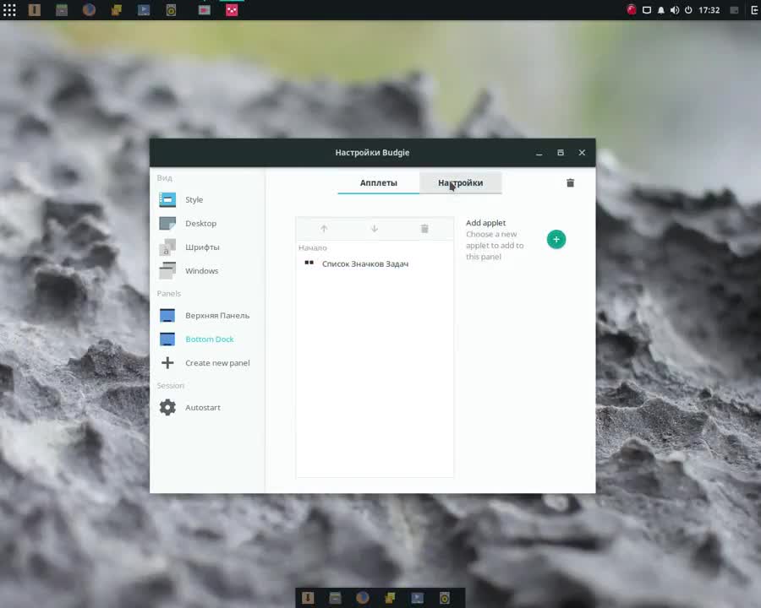Open file manager icon in top panel
The height and width of the screenshot is (608, 761).
coord(62,9)
